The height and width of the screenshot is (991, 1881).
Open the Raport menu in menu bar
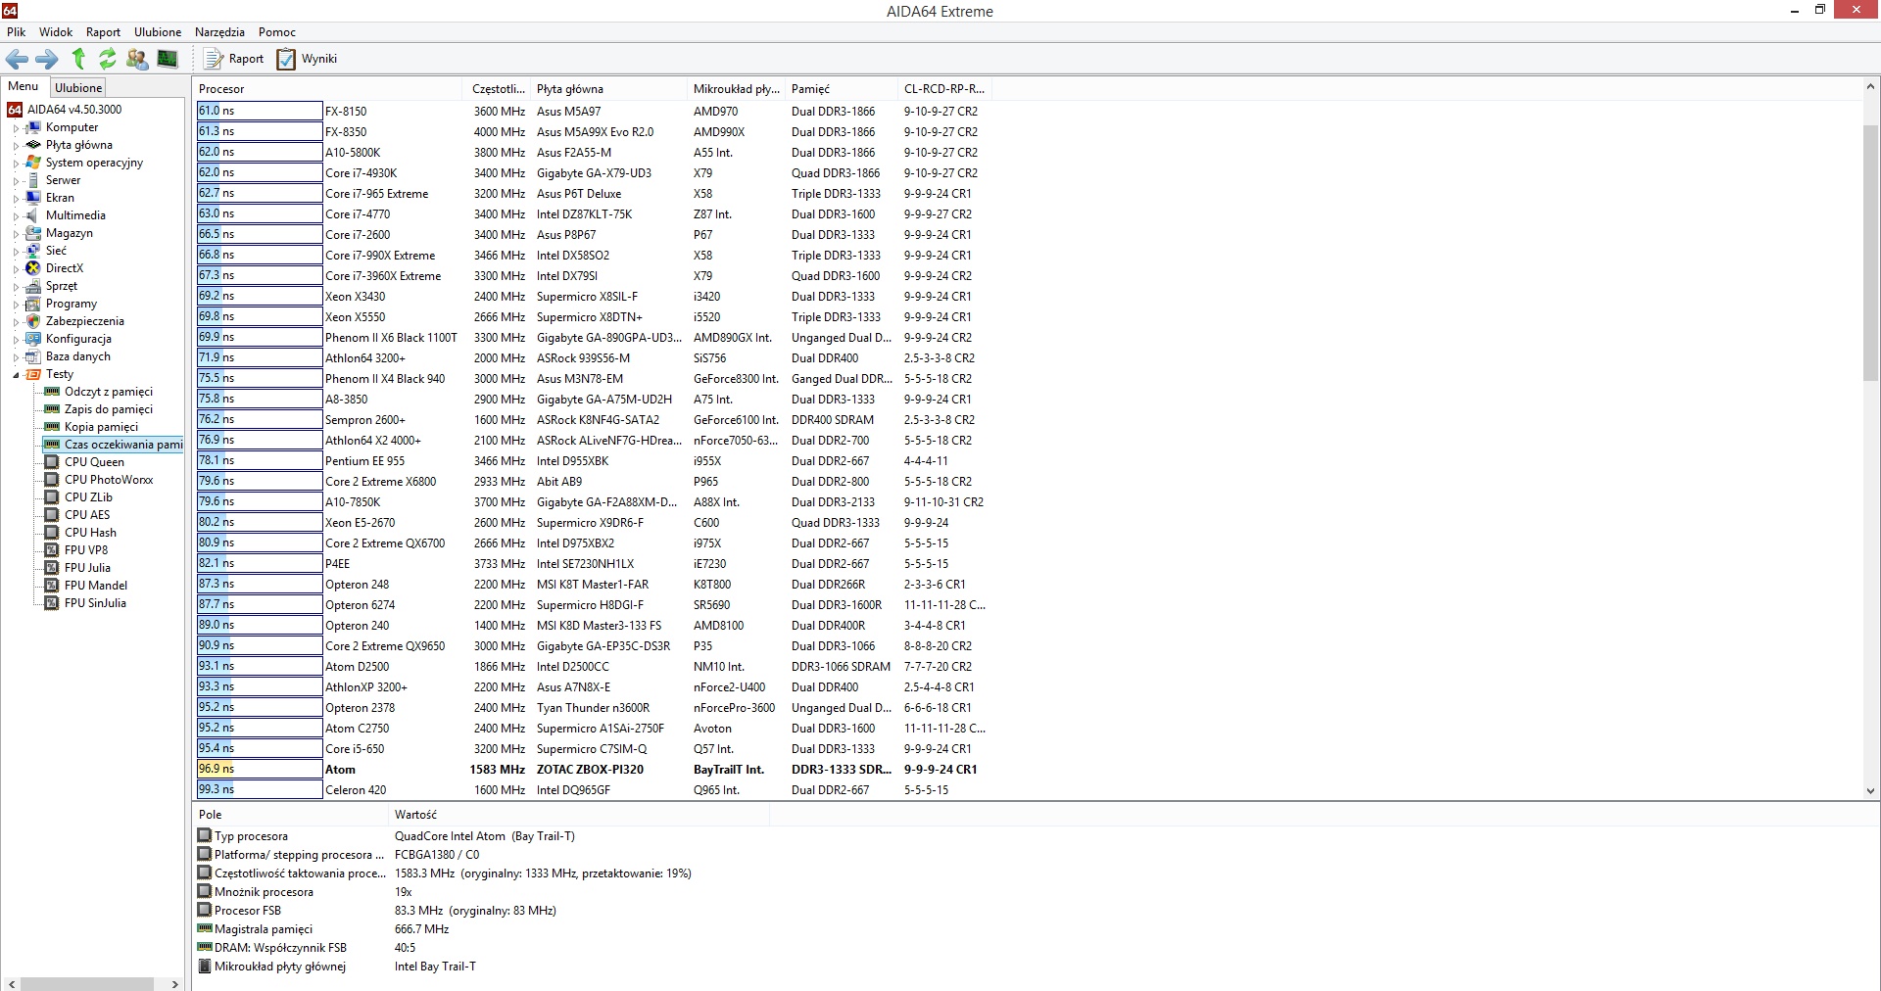(103, 32)
